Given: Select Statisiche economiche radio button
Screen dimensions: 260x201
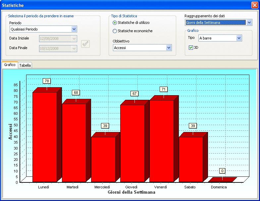Looking at the screenshot, I should pos(115,31).
